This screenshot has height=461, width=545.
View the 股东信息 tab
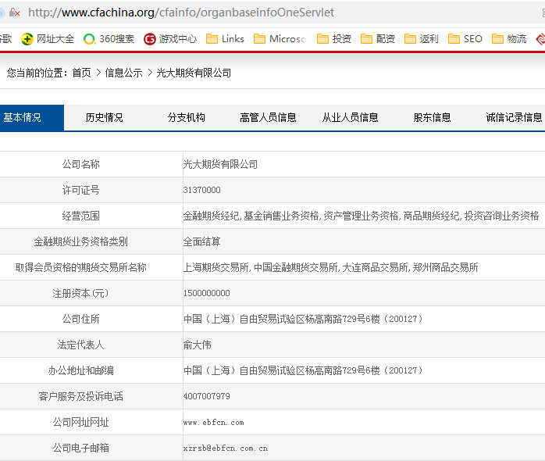coord(432,118)
